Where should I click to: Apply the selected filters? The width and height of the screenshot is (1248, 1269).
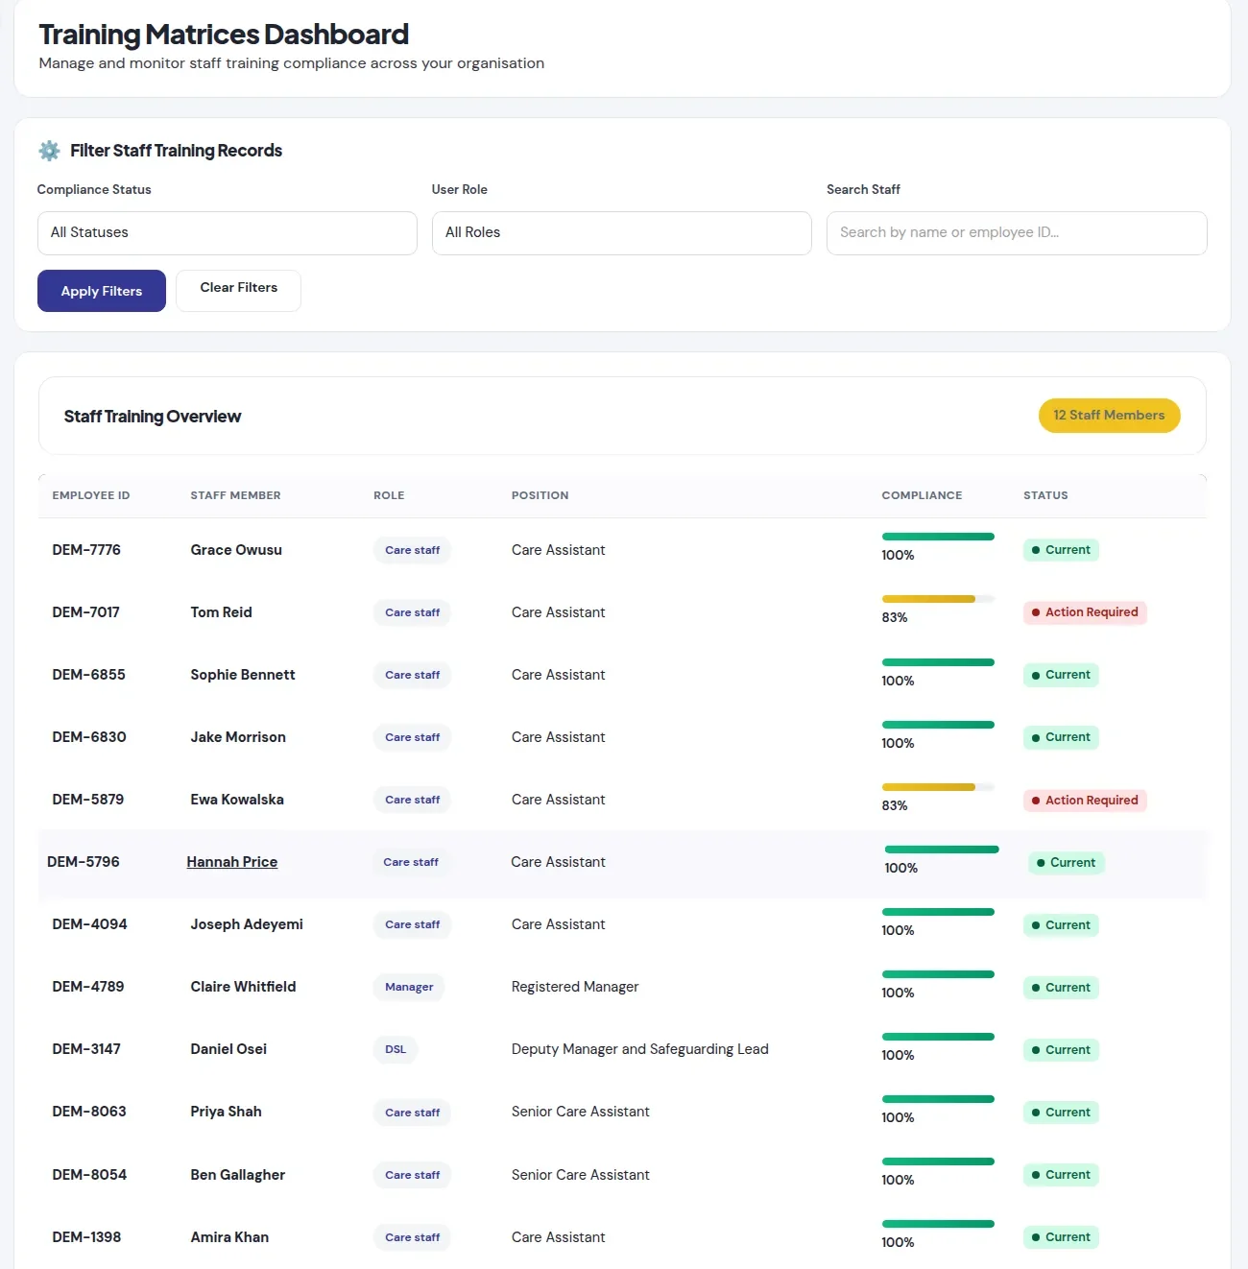[102, 291]
